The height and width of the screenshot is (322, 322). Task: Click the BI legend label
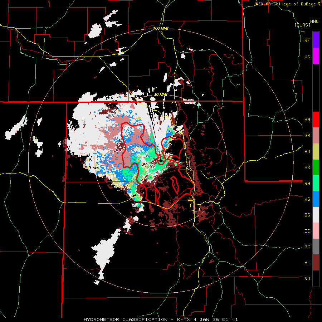[x=307, y=263]
